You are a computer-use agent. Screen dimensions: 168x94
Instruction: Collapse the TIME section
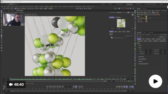(x=140, y=48)
